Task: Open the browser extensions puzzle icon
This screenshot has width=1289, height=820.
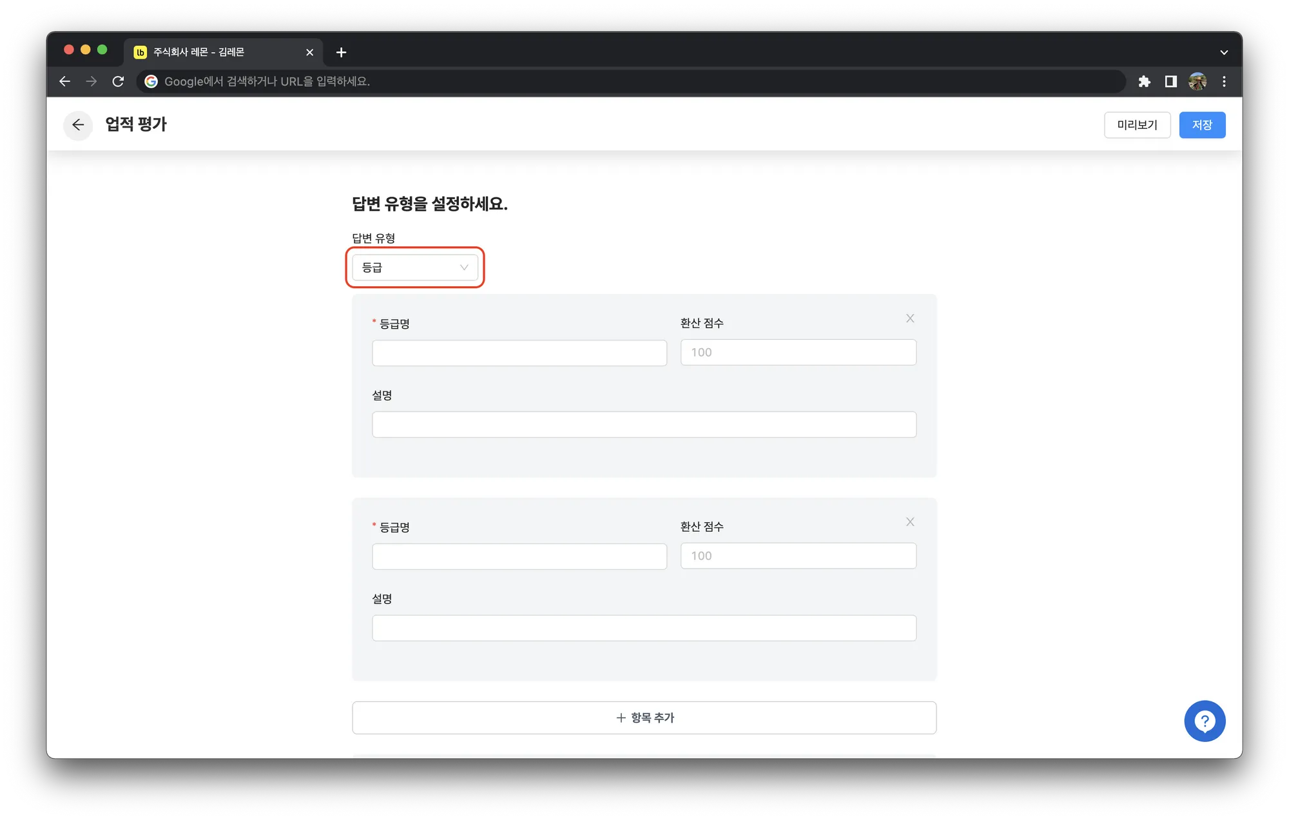Action: pos(1145,81)
